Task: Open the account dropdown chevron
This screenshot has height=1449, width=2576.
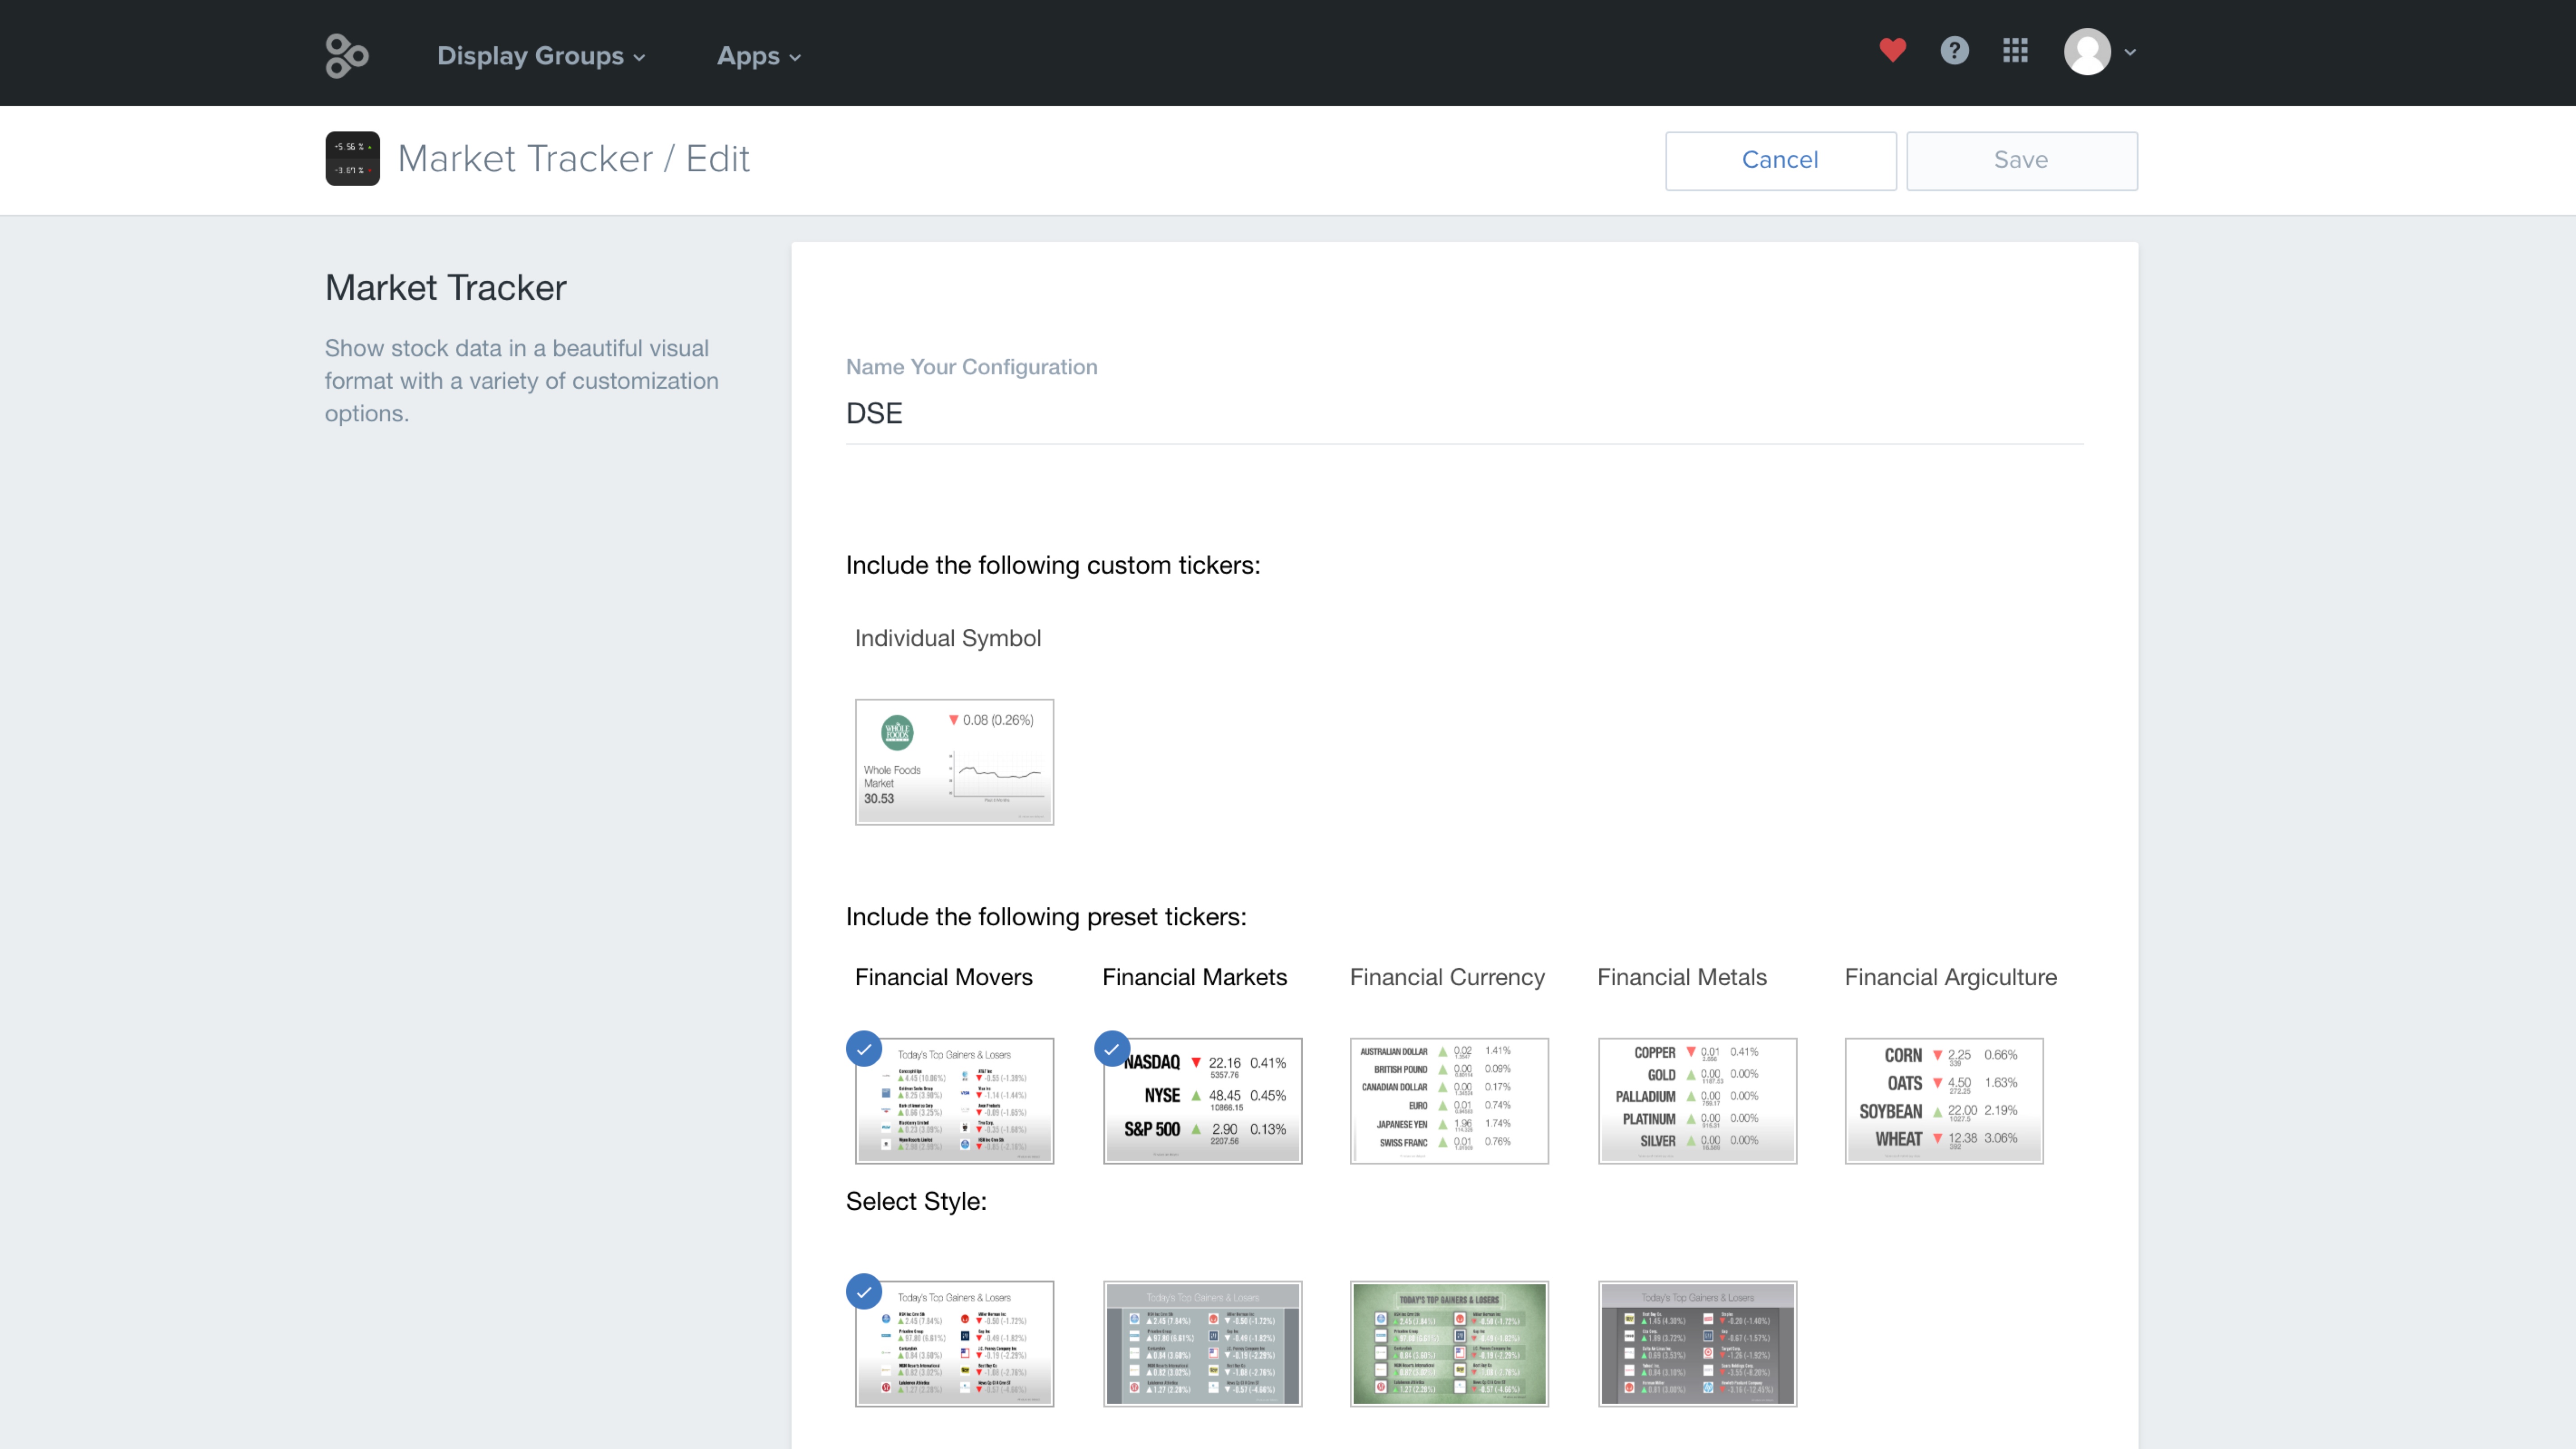Action: (x=2130, y=52)
